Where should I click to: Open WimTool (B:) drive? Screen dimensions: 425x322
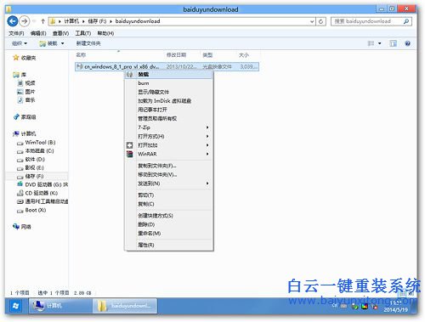click(37, 142)
